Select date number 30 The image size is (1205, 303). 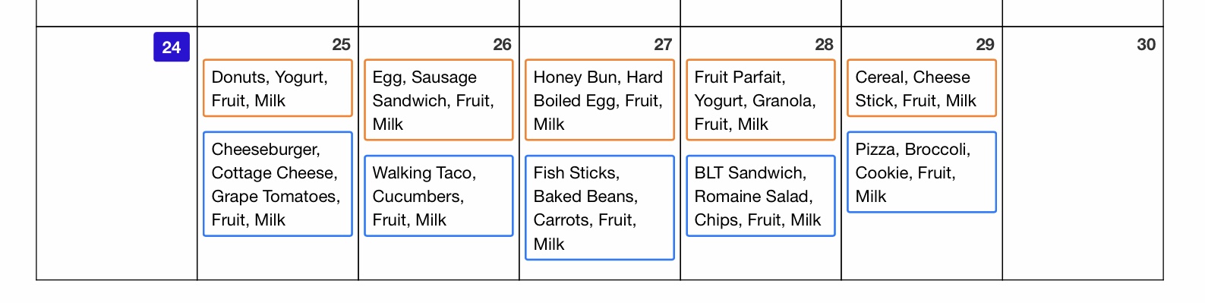1146,45
